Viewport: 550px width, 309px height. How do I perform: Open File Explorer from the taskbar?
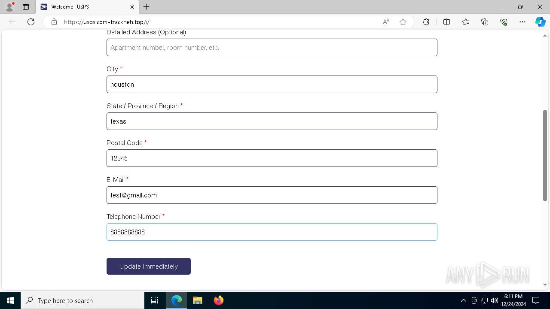click(198, 300)
